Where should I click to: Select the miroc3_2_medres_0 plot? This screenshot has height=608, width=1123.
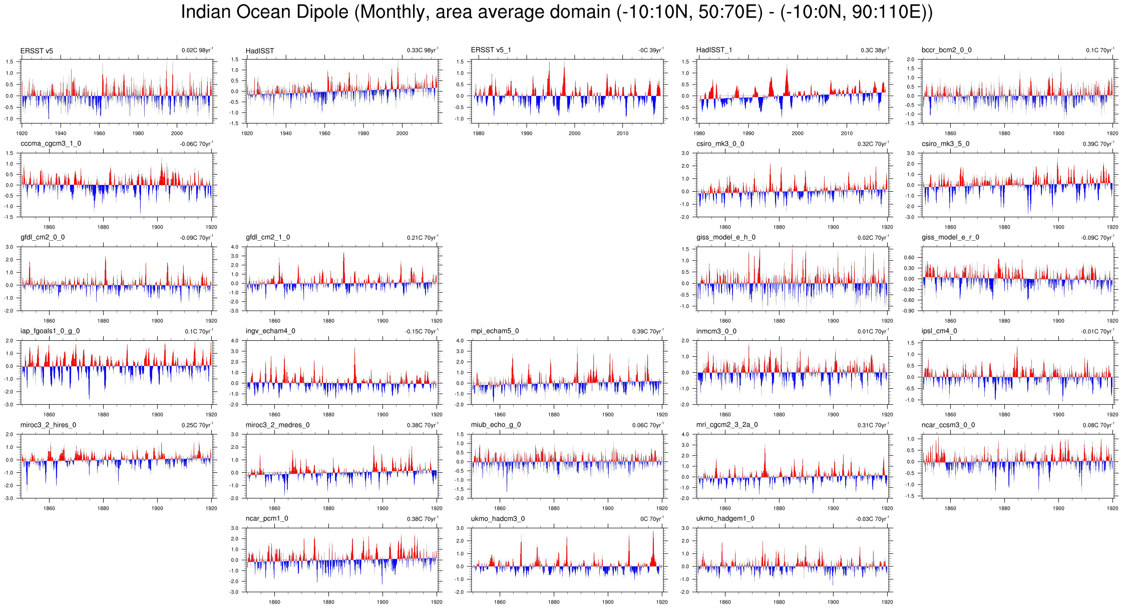coord(342,466)
